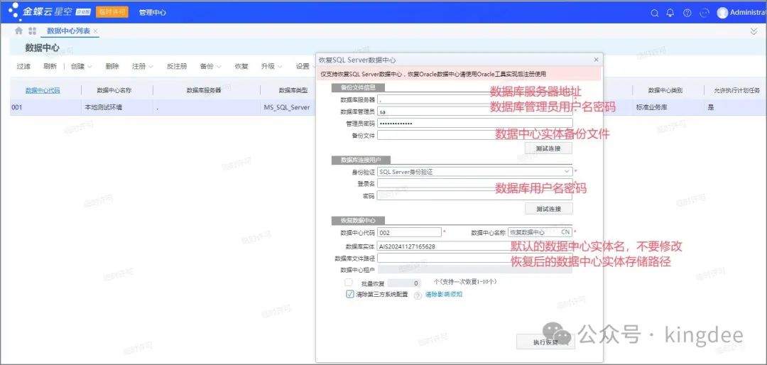
Task: Switch to the 数据中心列表 tab
Action: [67, 31]
